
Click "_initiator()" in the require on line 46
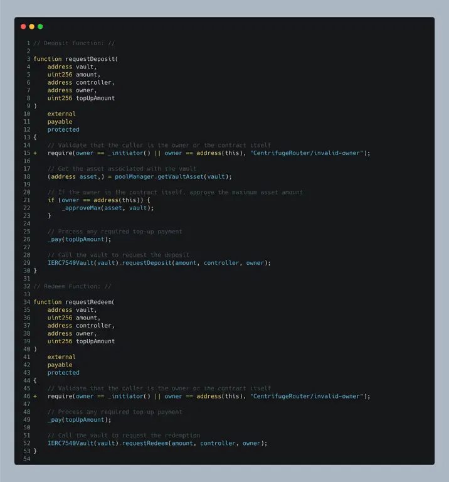click(x=129, y=396)
